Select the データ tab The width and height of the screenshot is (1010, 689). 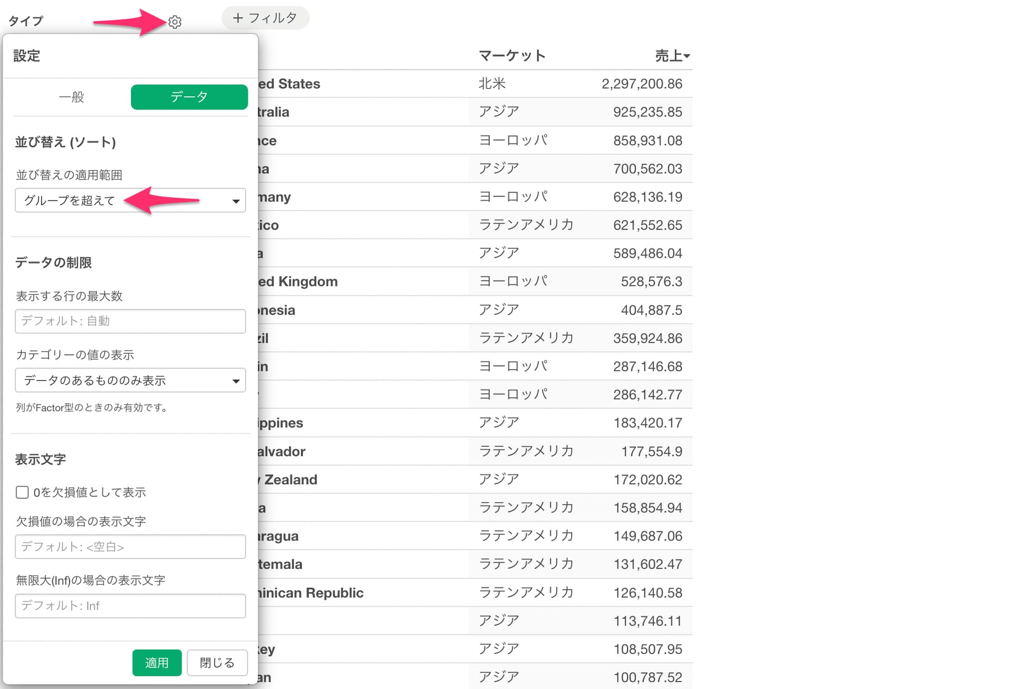189,97
